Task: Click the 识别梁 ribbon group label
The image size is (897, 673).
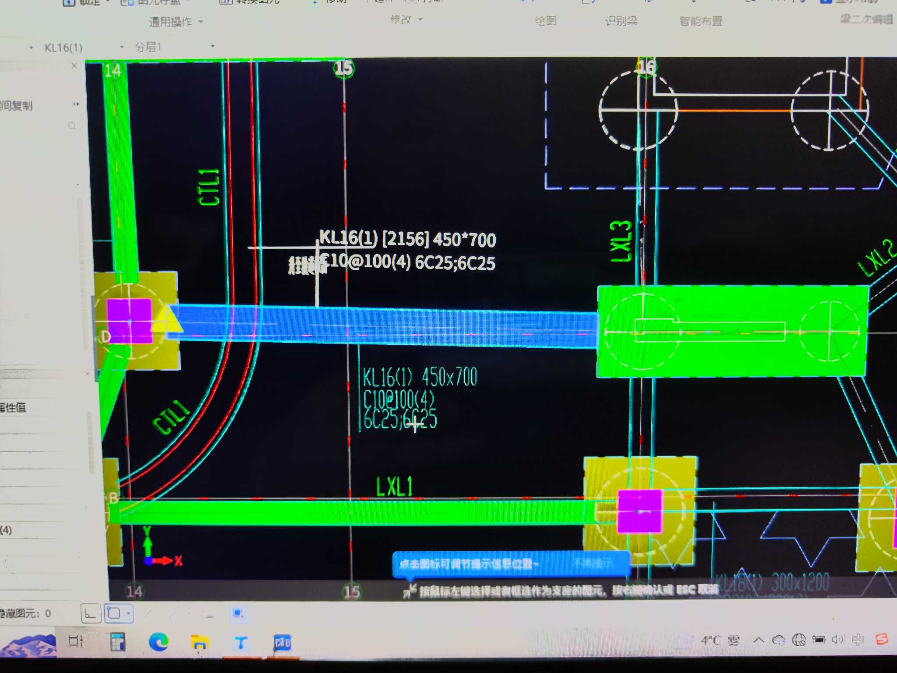Action: click(621, 21)
